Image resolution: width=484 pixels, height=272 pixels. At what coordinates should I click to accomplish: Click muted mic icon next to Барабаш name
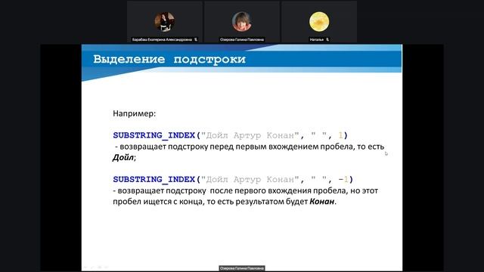click(x=196, y=39)
